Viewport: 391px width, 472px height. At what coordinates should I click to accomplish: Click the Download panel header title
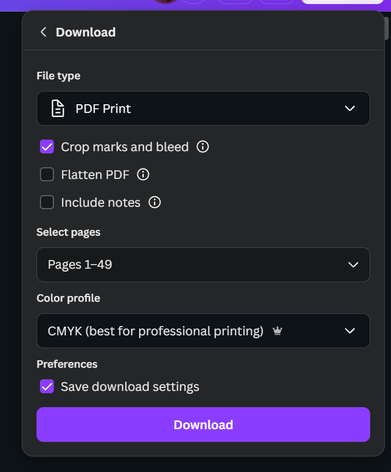(x=86, y=32)
